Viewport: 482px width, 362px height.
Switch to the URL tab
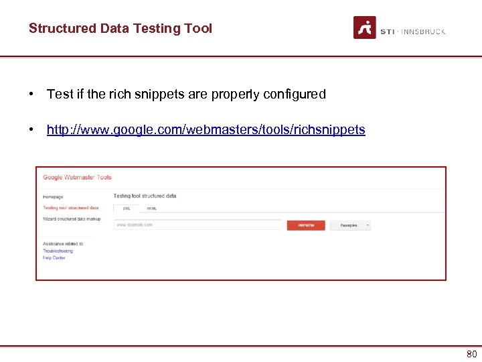126,208
